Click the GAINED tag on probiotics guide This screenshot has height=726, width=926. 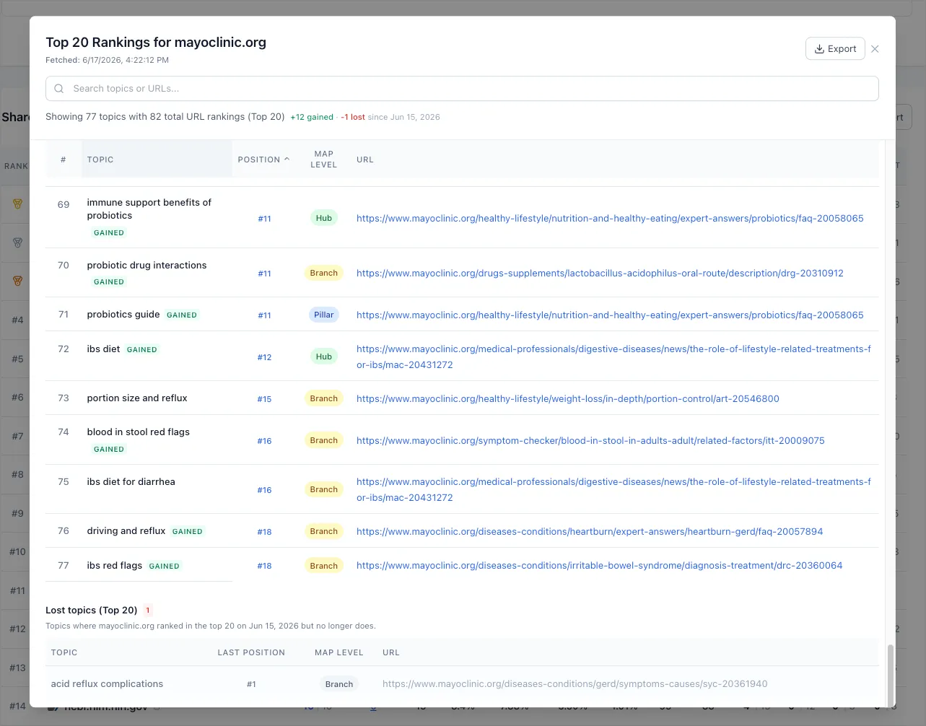(182, 315)
